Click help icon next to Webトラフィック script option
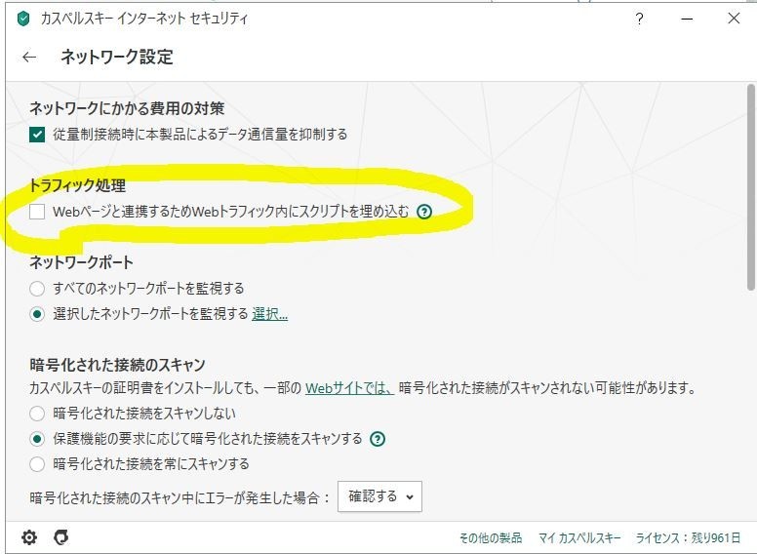The height and width of the screenshot is (554, 757). [424, 212]
